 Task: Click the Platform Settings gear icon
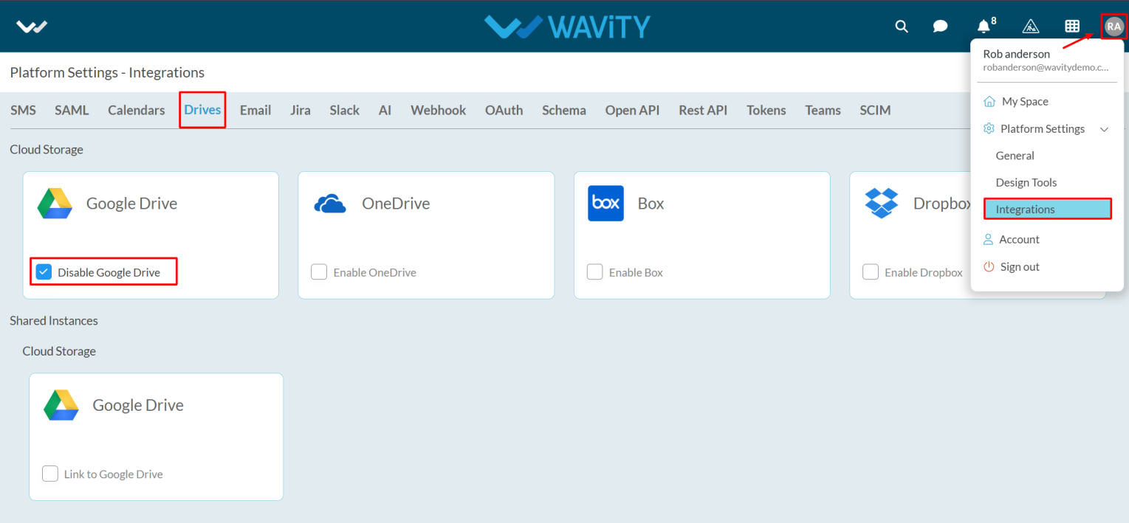tap(989, 128)
